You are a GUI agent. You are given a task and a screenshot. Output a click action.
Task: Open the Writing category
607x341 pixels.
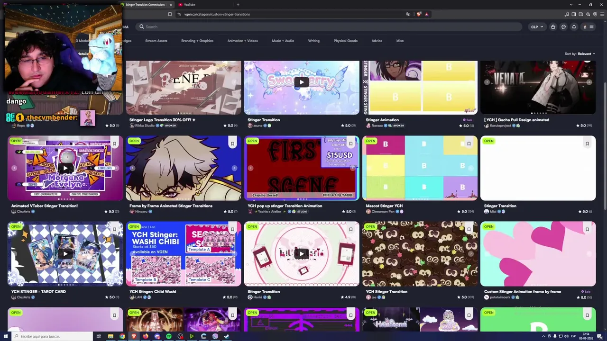[x=314, y=41]
